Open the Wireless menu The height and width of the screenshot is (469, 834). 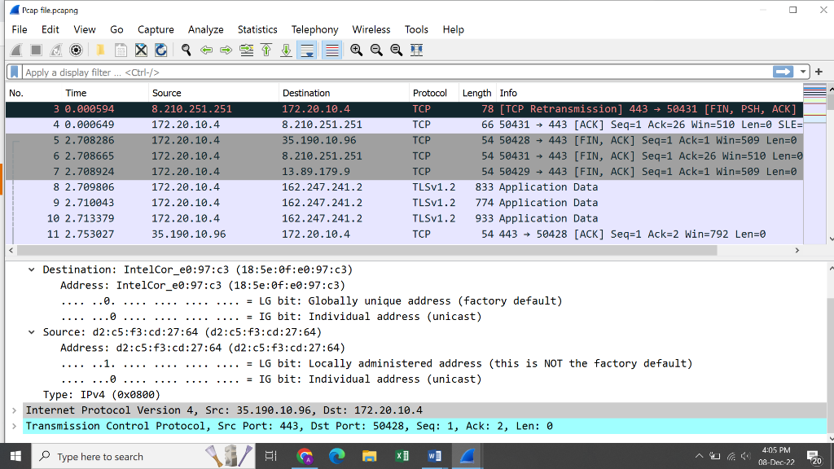tap(371, 30)
